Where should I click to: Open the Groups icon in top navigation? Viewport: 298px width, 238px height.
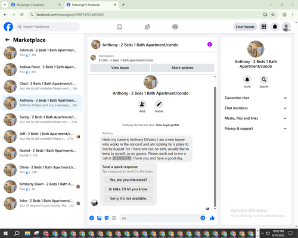[x=175, y=27]
